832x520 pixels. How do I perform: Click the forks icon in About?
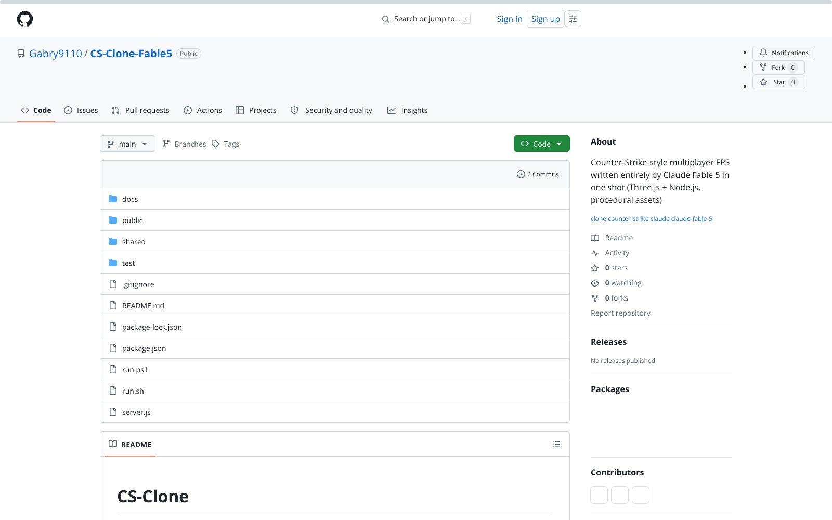595,298
